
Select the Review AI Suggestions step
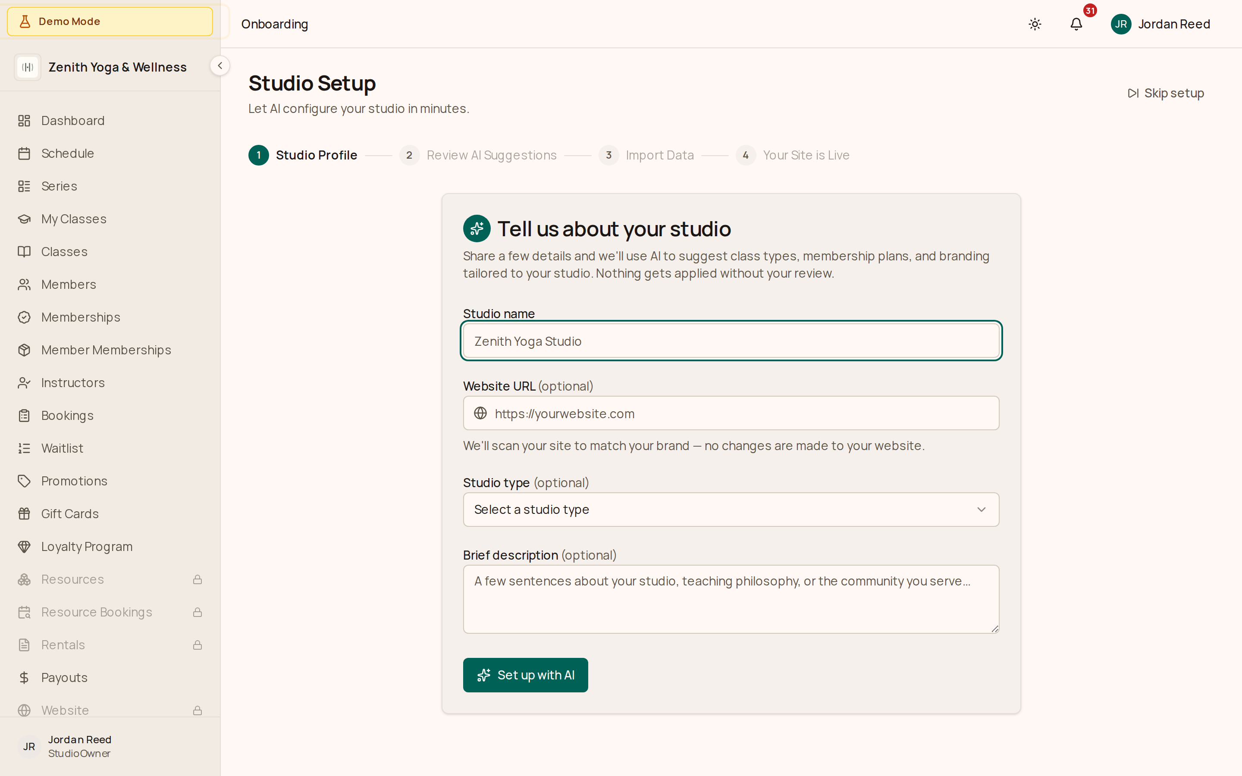(x=491, y=155)
